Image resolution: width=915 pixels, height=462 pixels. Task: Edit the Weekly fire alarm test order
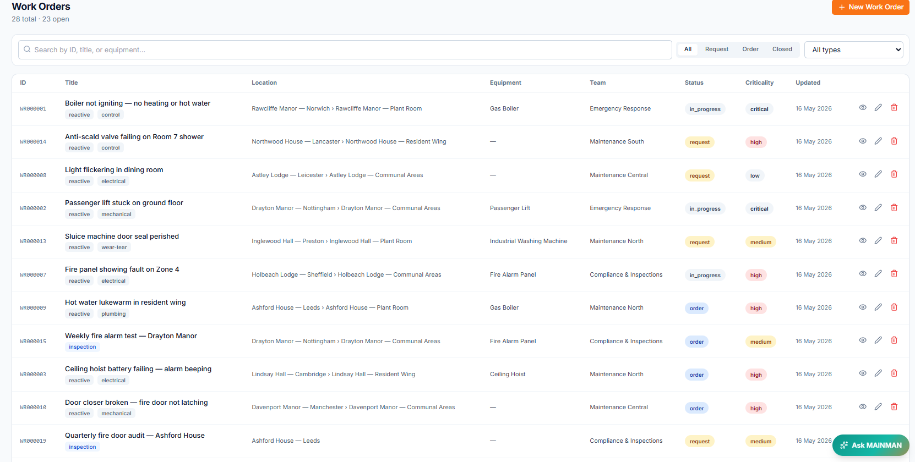878,340
